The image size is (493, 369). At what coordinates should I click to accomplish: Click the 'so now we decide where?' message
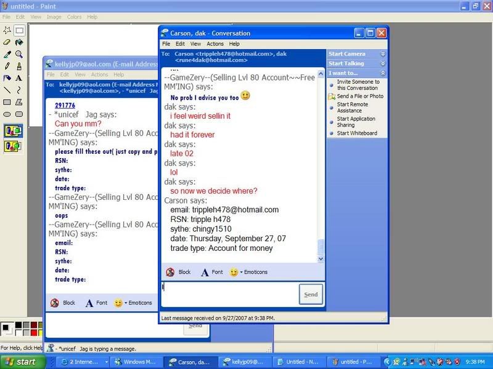pos(214,191)
